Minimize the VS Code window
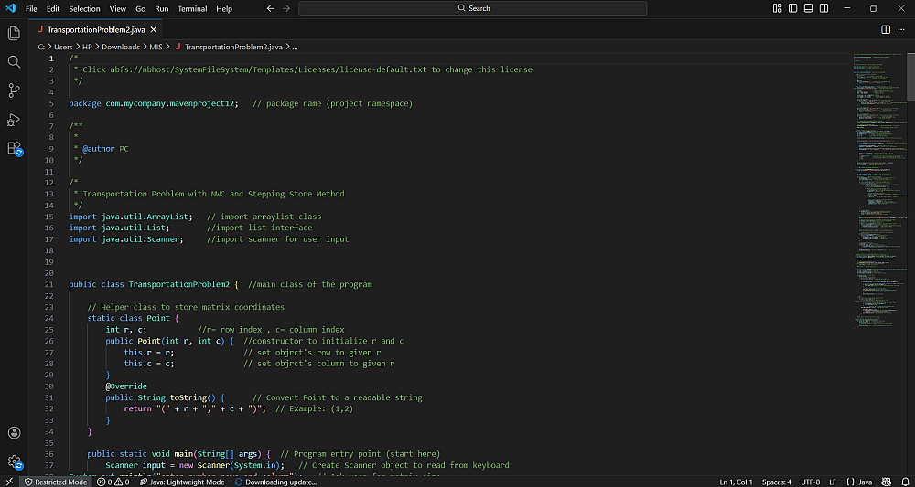Viewport: 915px width, 487px height. coord(846,8)
